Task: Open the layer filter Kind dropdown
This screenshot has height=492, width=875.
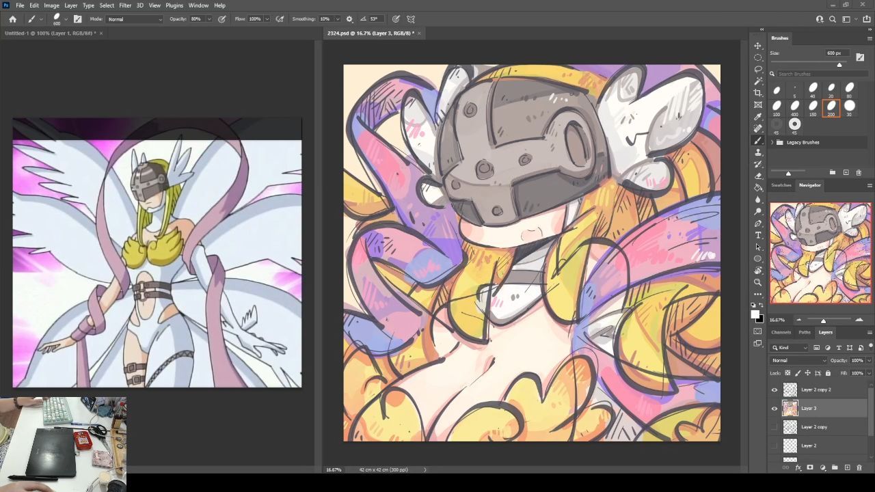Action: click(790, 348)
